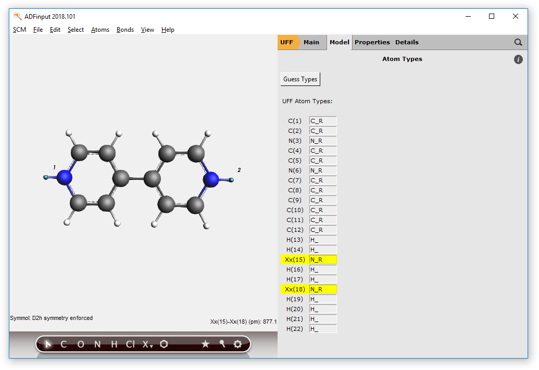Viewport: 539px width, 370px height.
Task: Click the Xx(18) label text
Action: click(295, 290)
